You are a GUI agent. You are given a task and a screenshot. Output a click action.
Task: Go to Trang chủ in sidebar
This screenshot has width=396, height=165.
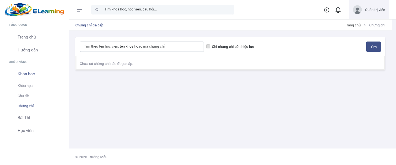click(27, 37)
